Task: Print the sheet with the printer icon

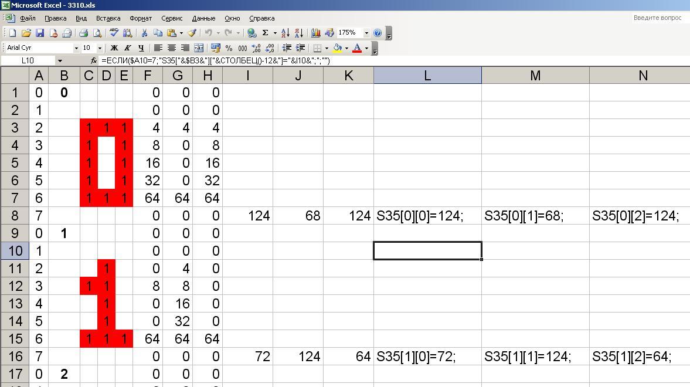Action: 84,33
